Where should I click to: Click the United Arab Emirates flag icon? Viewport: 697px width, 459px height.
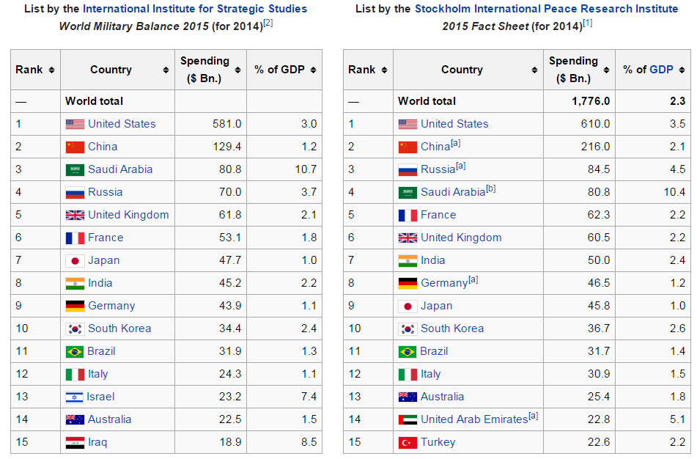pyautogui.click(x=407, y=420)
